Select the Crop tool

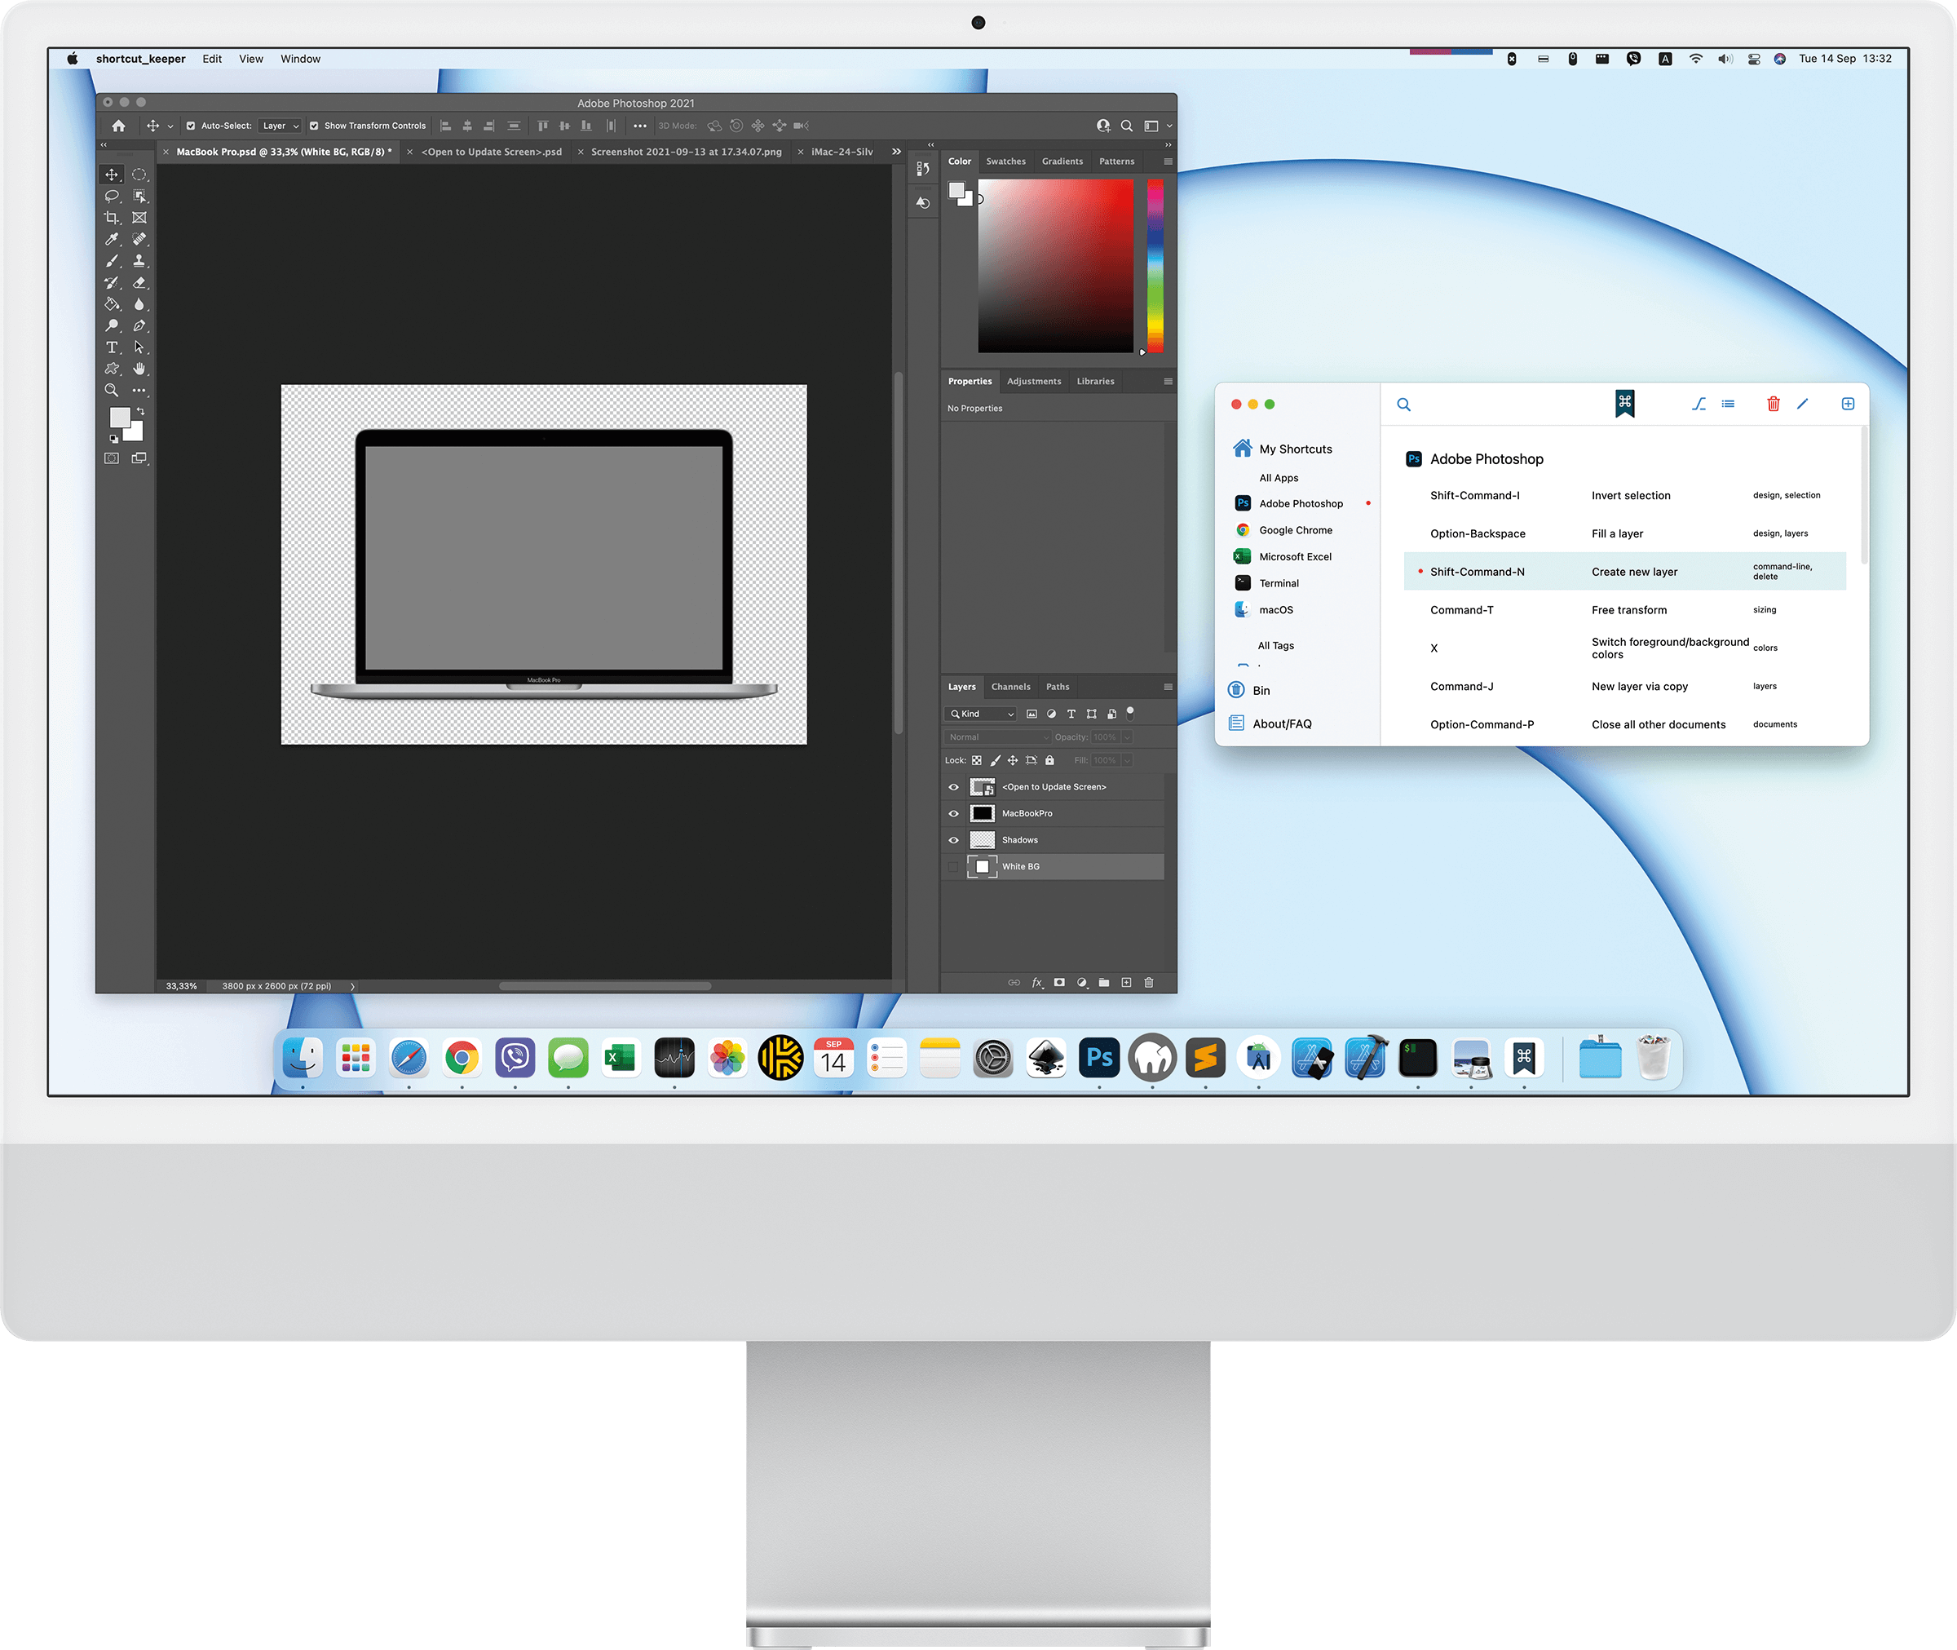[x=111, y=217]
